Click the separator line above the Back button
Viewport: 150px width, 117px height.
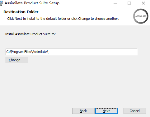tap(75, 104)
